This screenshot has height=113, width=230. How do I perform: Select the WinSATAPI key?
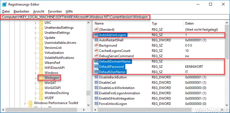53,88
